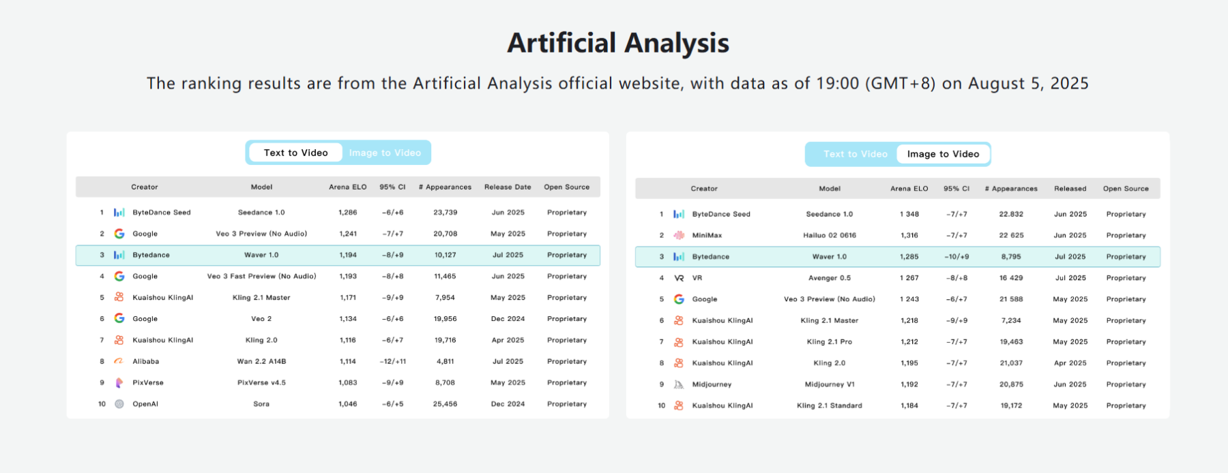Select right panel's Image to Video tab

(943, 154)
